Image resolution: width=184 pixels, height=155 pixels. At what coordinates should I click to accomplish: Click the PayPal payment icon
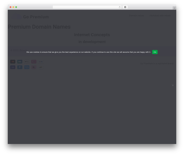point(20,67)
